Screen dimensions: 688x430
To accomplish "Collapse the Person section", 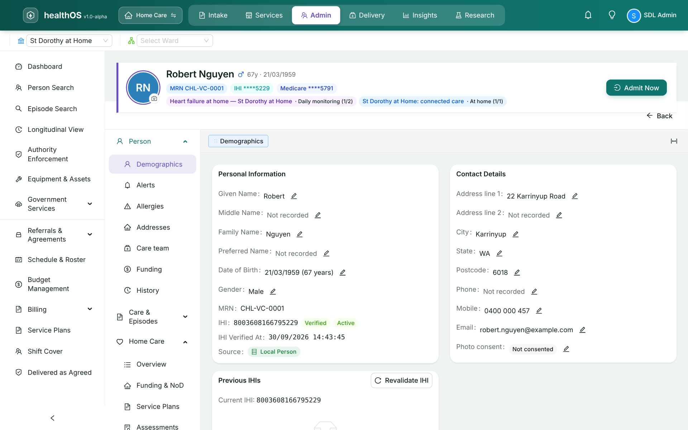I will click(185, 142).
